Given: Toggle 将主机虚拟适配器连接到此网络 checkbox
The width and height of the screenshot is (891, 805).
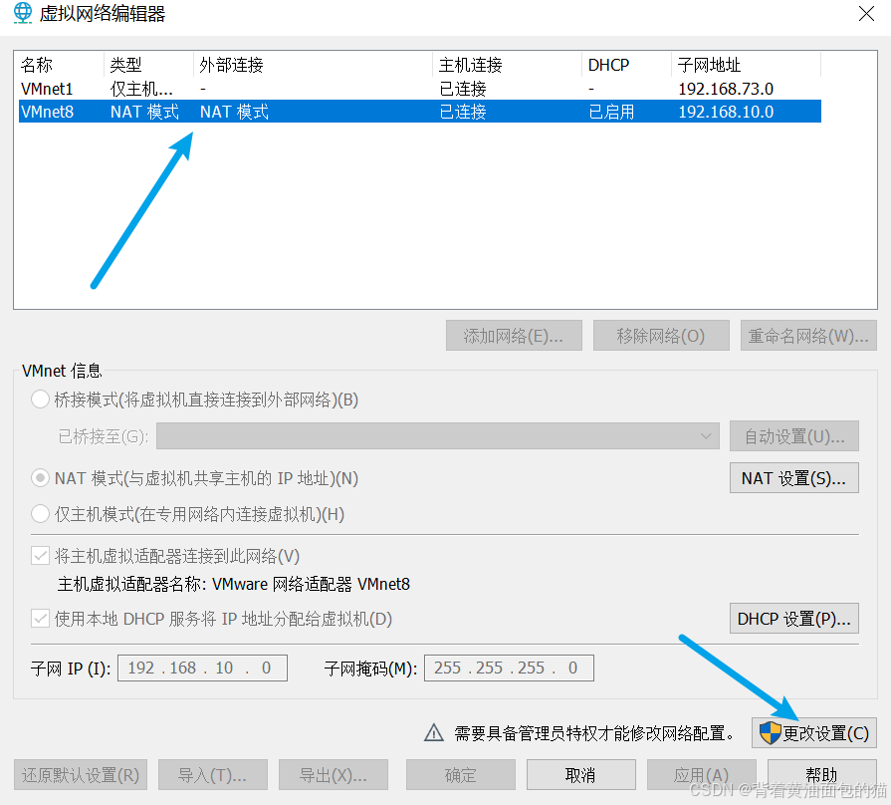Looking at the screenshot, I should 41,555.
